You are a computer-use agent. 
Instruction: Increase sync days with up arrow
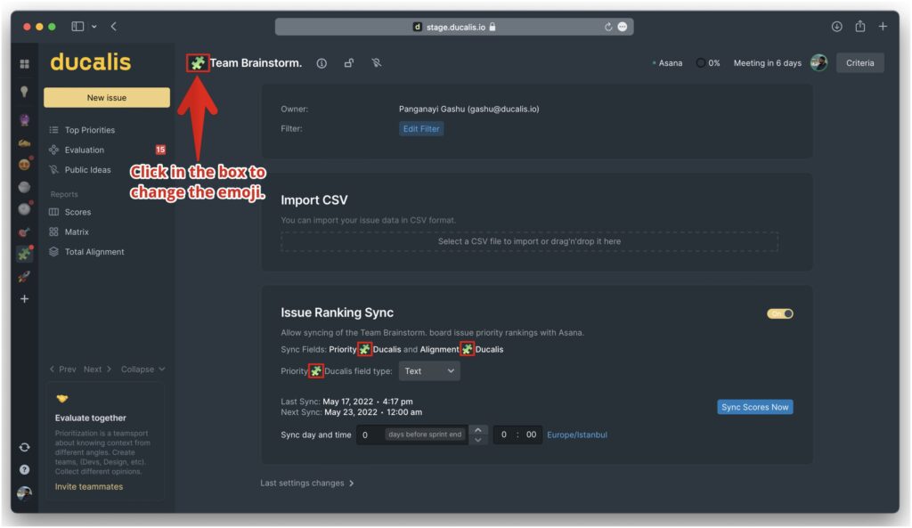coord(478,430)
